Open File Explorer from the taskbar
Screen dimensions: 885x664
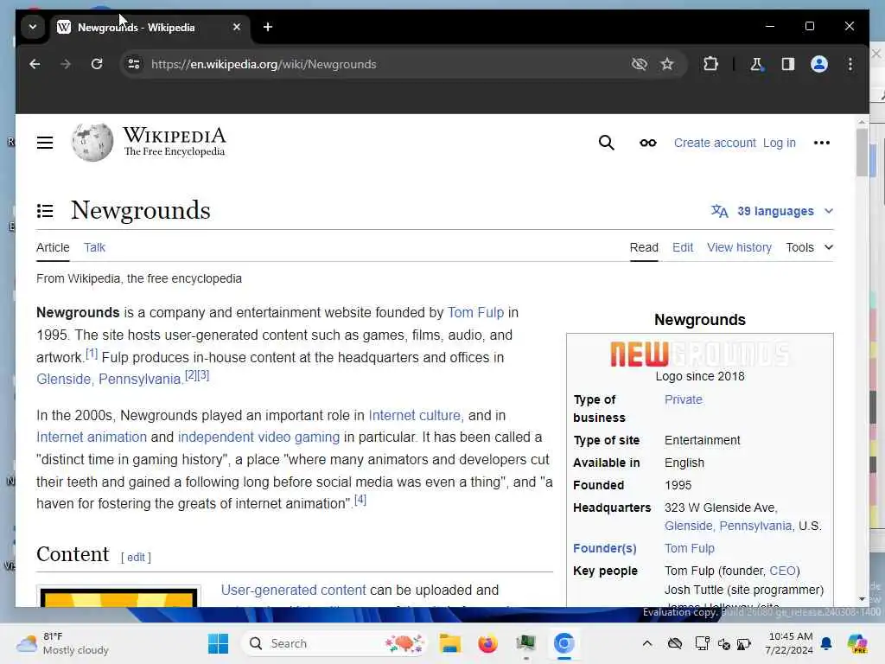(449, 643)
